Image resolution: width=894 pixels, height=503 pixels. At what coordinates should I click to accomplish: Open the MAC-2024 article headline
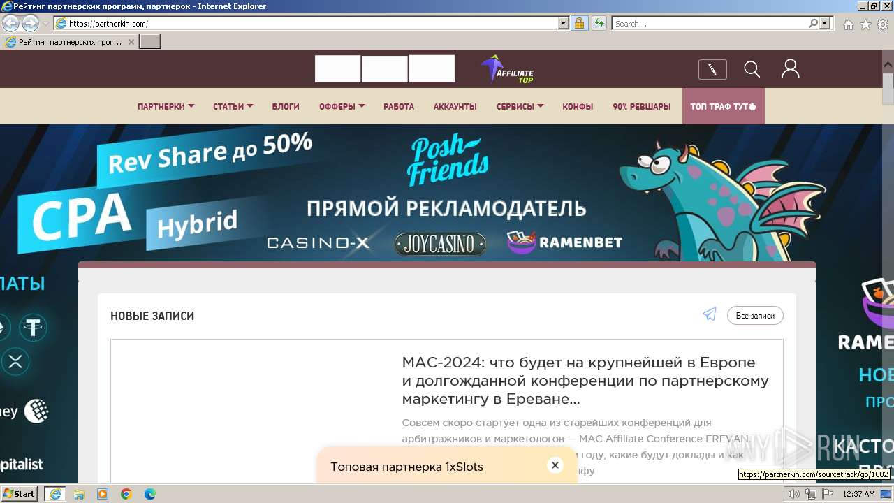(585, 381)
